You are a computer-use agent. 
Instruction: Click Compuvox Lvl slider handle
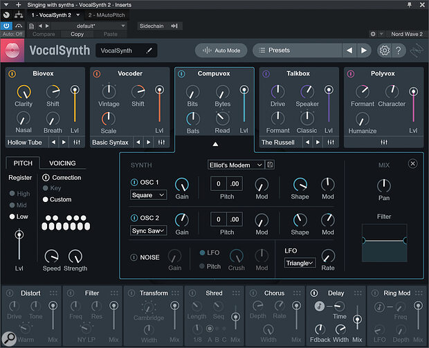(244, 90)
